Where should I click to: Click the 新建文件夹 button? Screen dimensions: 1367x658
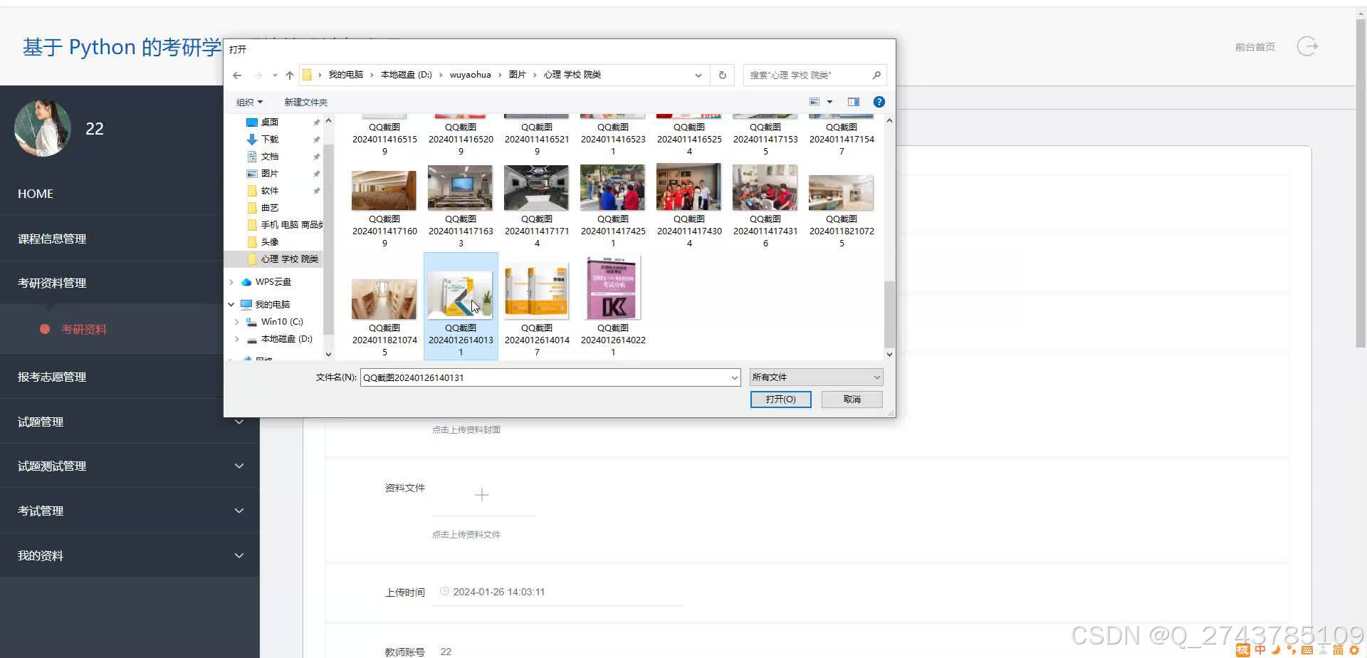coord(305,102)
